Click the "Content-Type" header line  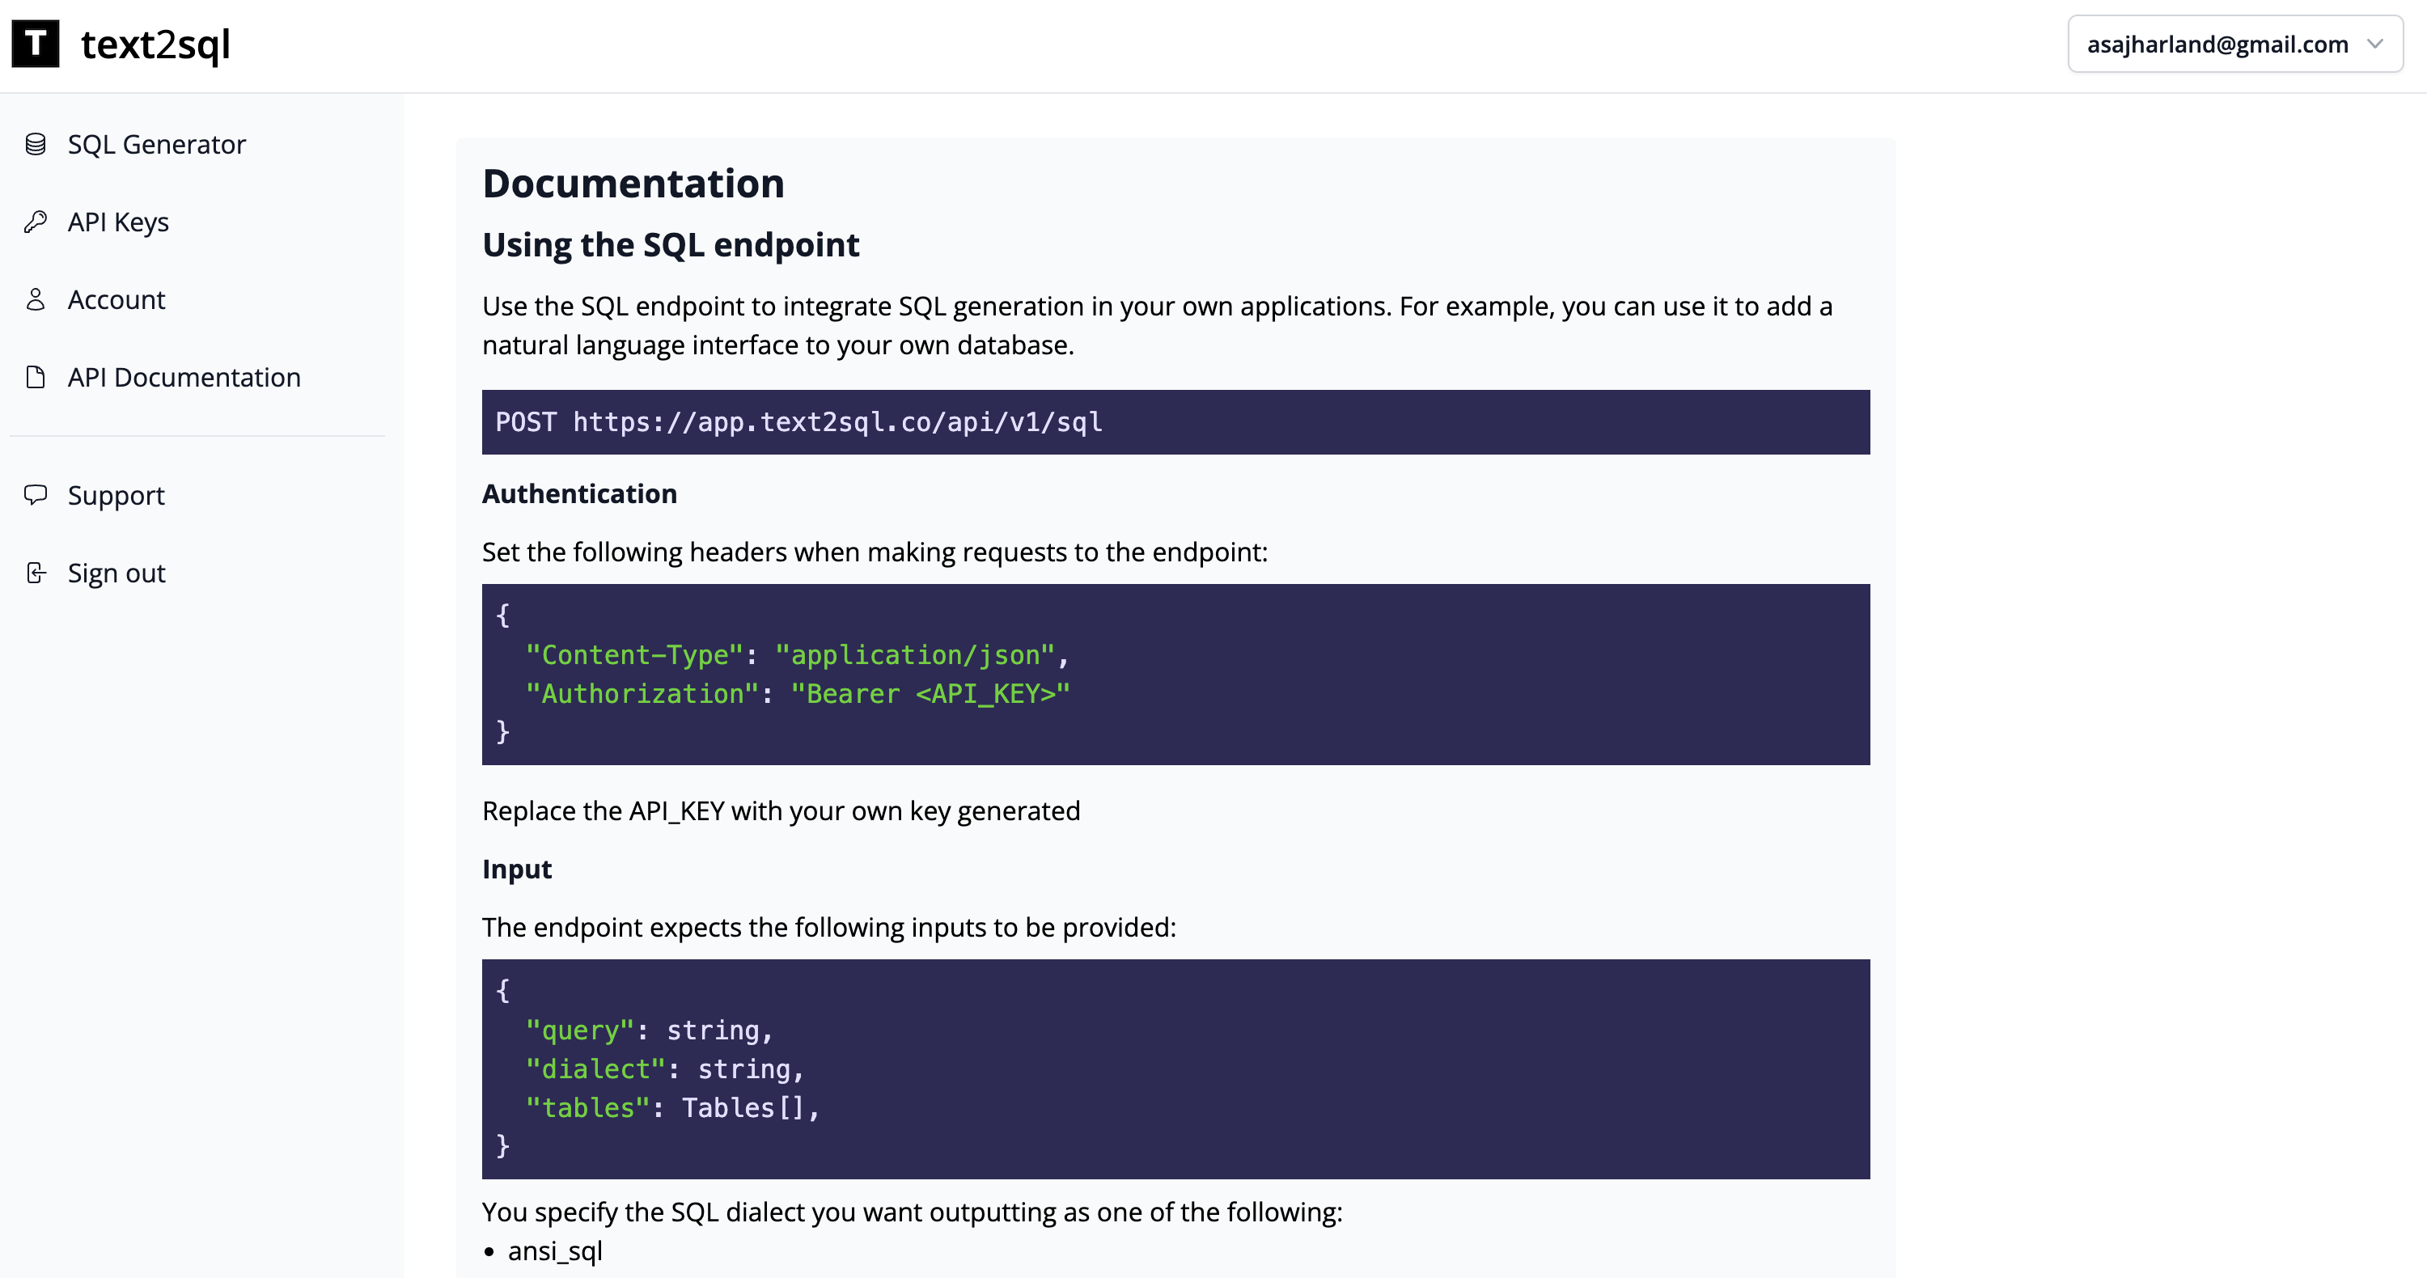pos(797,654)
